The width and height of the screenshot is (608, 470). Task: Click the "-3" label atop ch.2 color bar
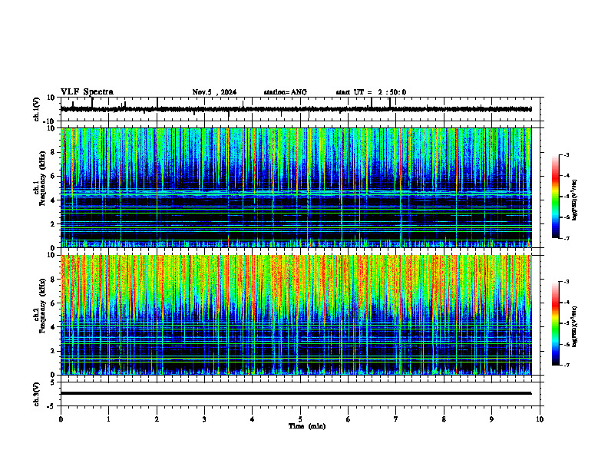click(566, 282)
